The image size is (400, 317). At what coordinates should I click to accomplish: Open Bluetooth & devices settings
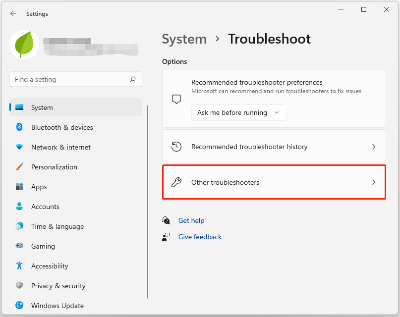[76, 127]
